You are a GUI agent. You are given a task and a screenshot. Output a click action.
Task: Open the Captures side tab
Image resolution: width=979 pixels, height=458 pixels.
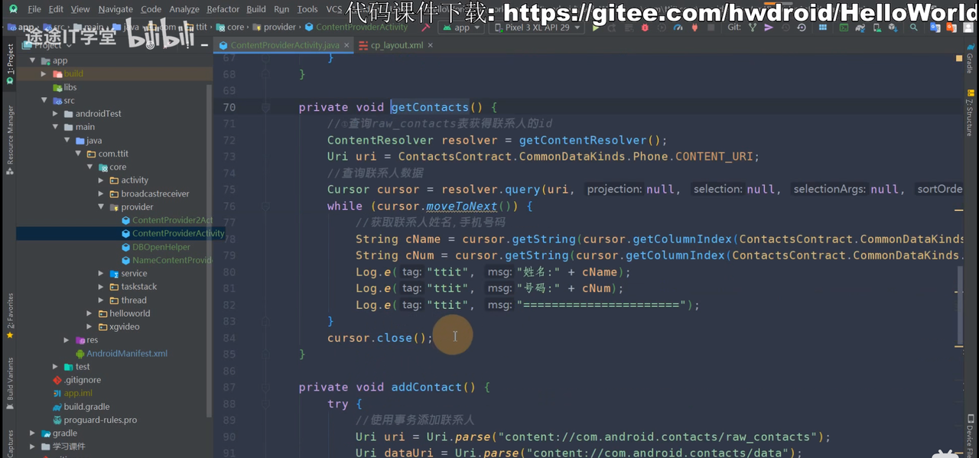[10, 443]
